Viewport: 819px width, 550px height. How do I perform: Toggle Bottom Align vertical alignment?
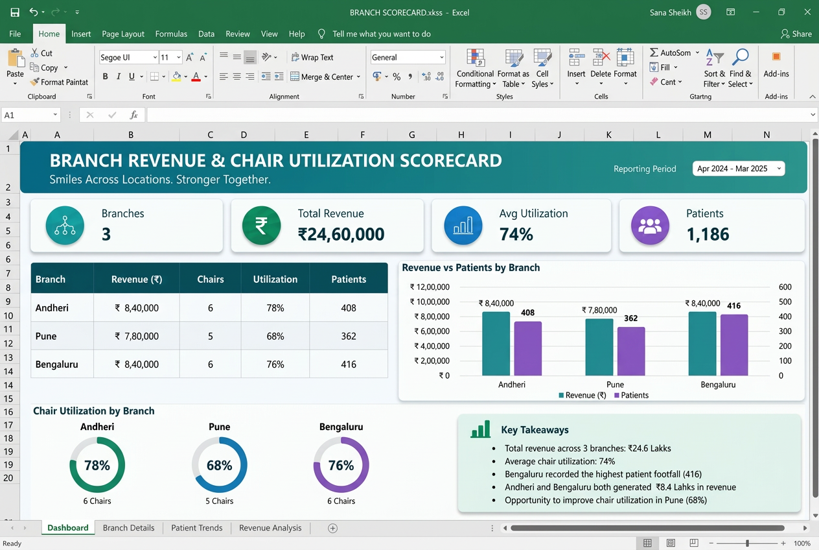pos(250,57)
